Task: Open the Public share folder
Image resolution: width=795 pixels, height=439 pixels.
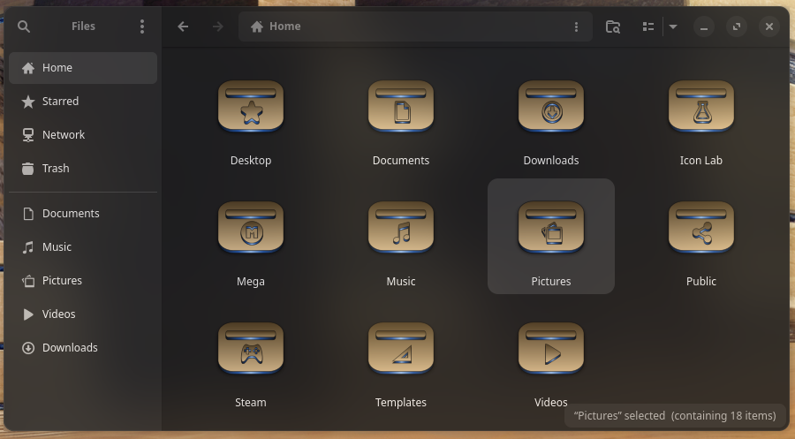Action: 700,229
